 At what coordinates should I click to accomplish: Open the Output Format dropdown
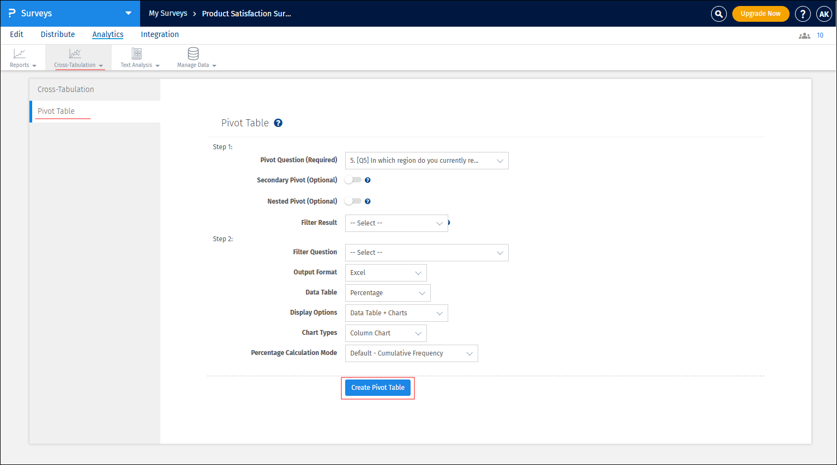click(386, 272)
